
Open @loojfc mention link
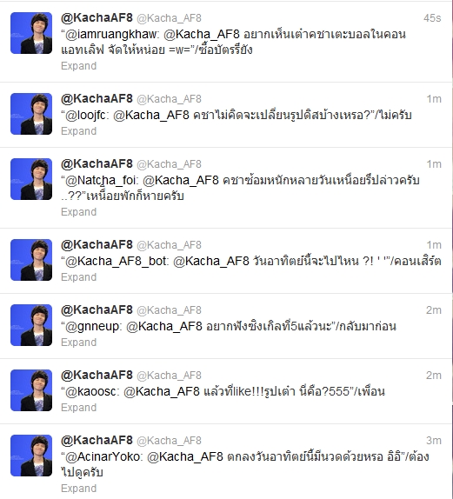[87, 116]
